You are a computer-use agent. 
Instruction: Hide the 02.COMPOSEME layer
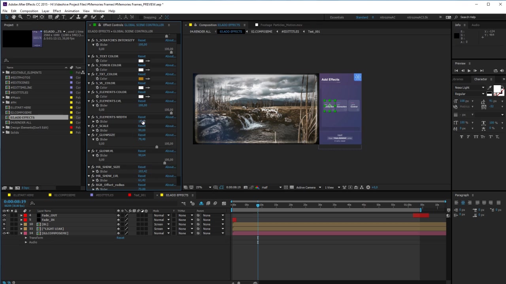coord(4,233)
